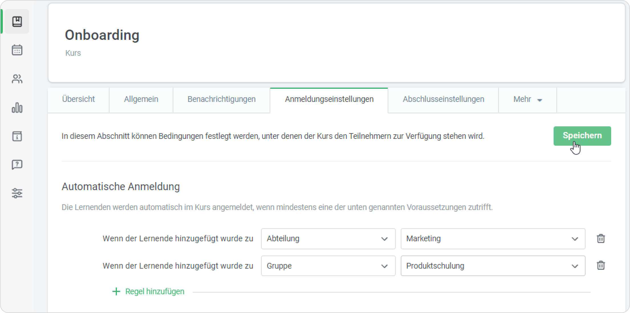Viewport: 630px width, 313px height.
Task: Delete the Produktschulung rule with trash icon
Action: (601, 265)
